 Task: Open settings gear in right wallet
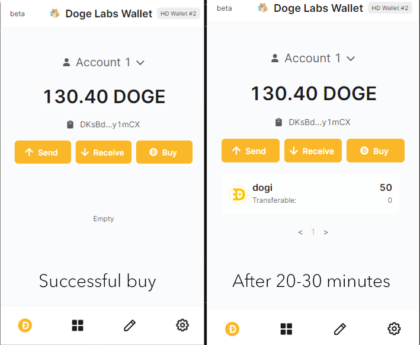[x=394, y=329]
